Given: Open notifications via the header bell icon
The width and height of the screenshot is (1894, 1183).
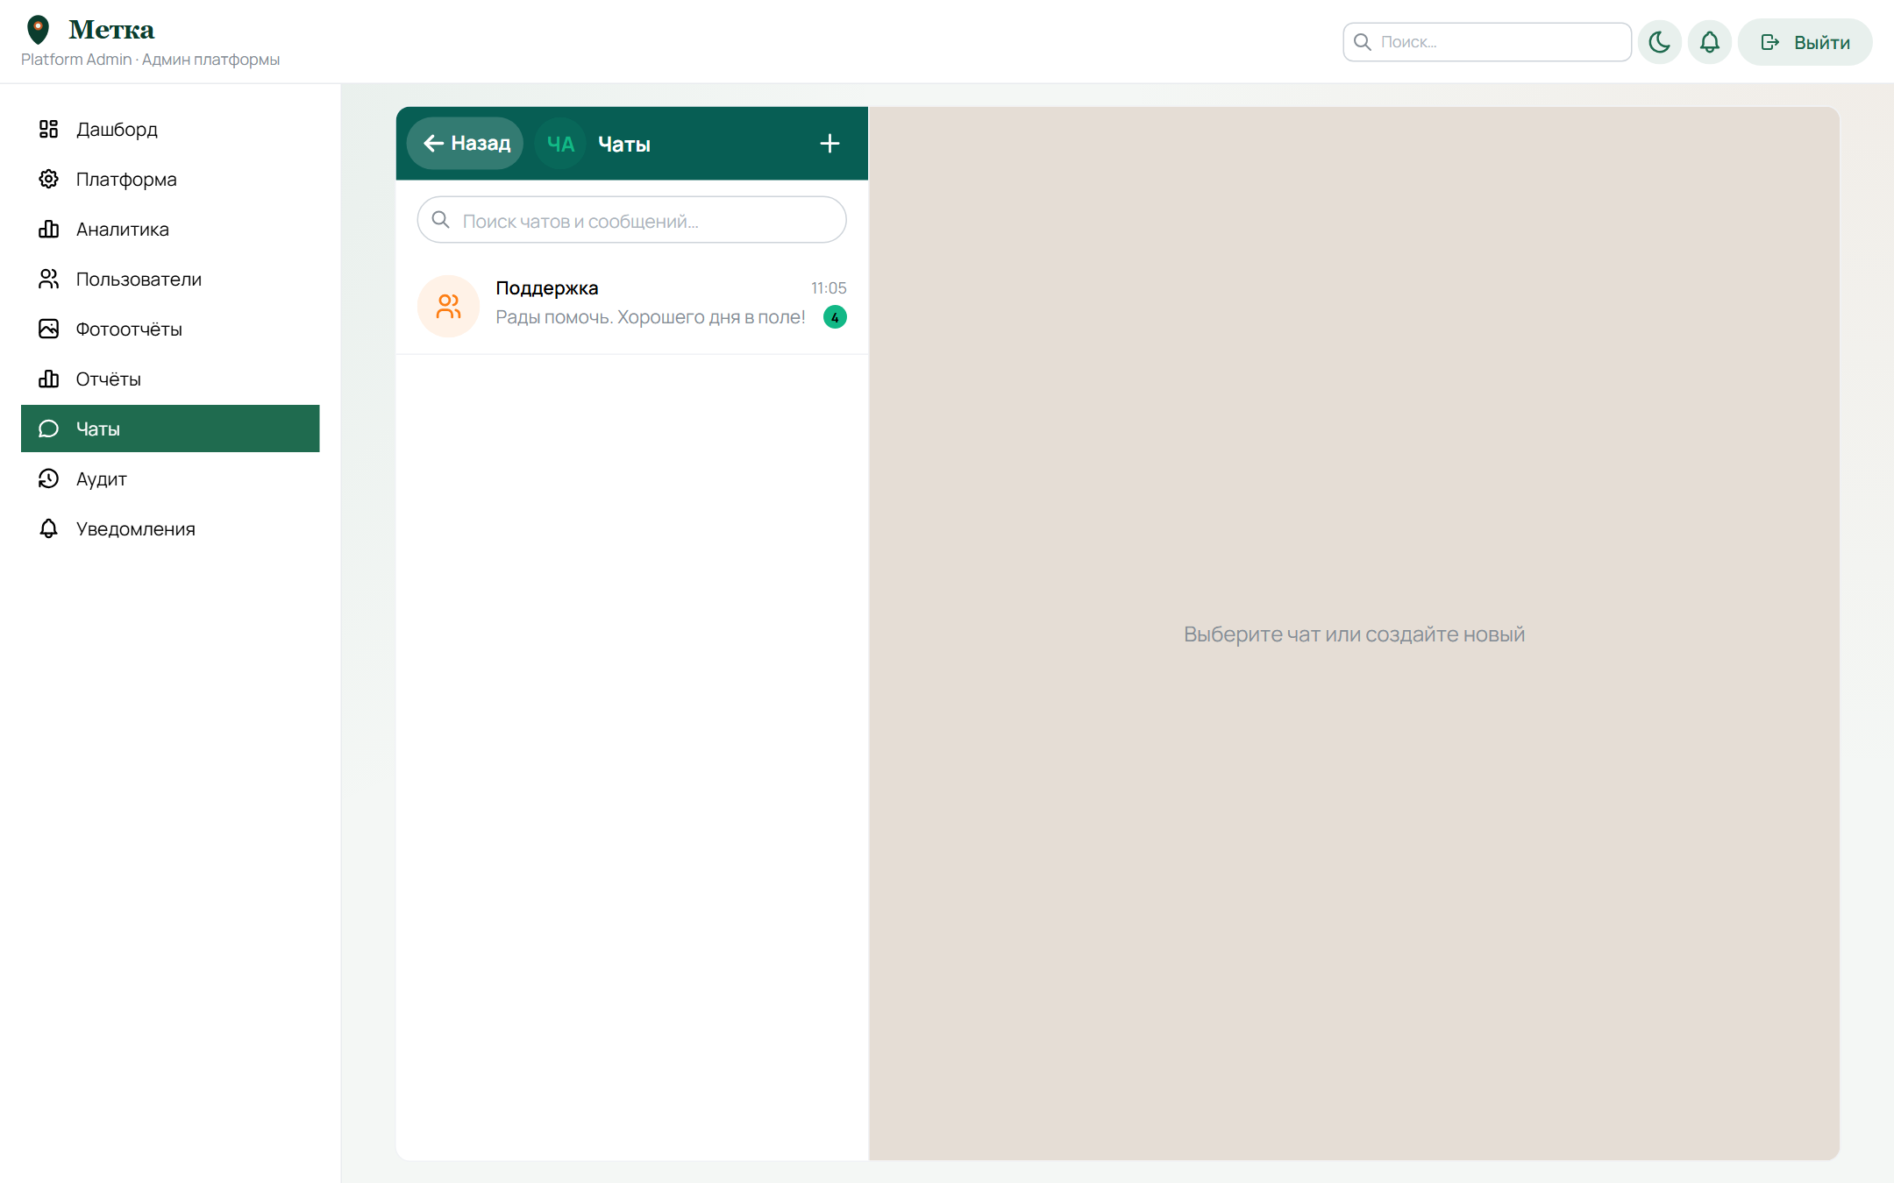Looking at the screenshot, I should [x=1709, y=42].
